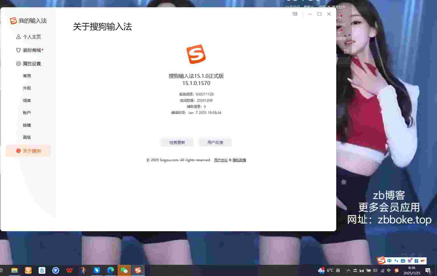The height and width of the screenshot is (276, 437).
Task: Open the weather widget showing 6°C 雨
Action: [329, 270]
